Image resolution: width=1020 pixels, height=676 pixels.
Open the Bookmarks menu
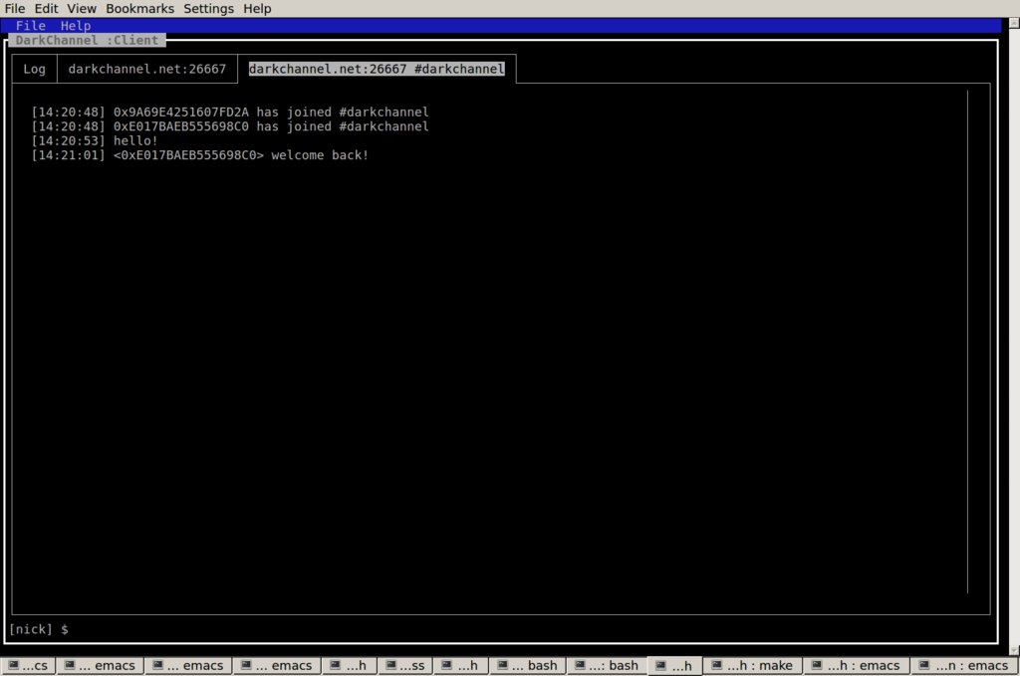click(x=139, y=8)
